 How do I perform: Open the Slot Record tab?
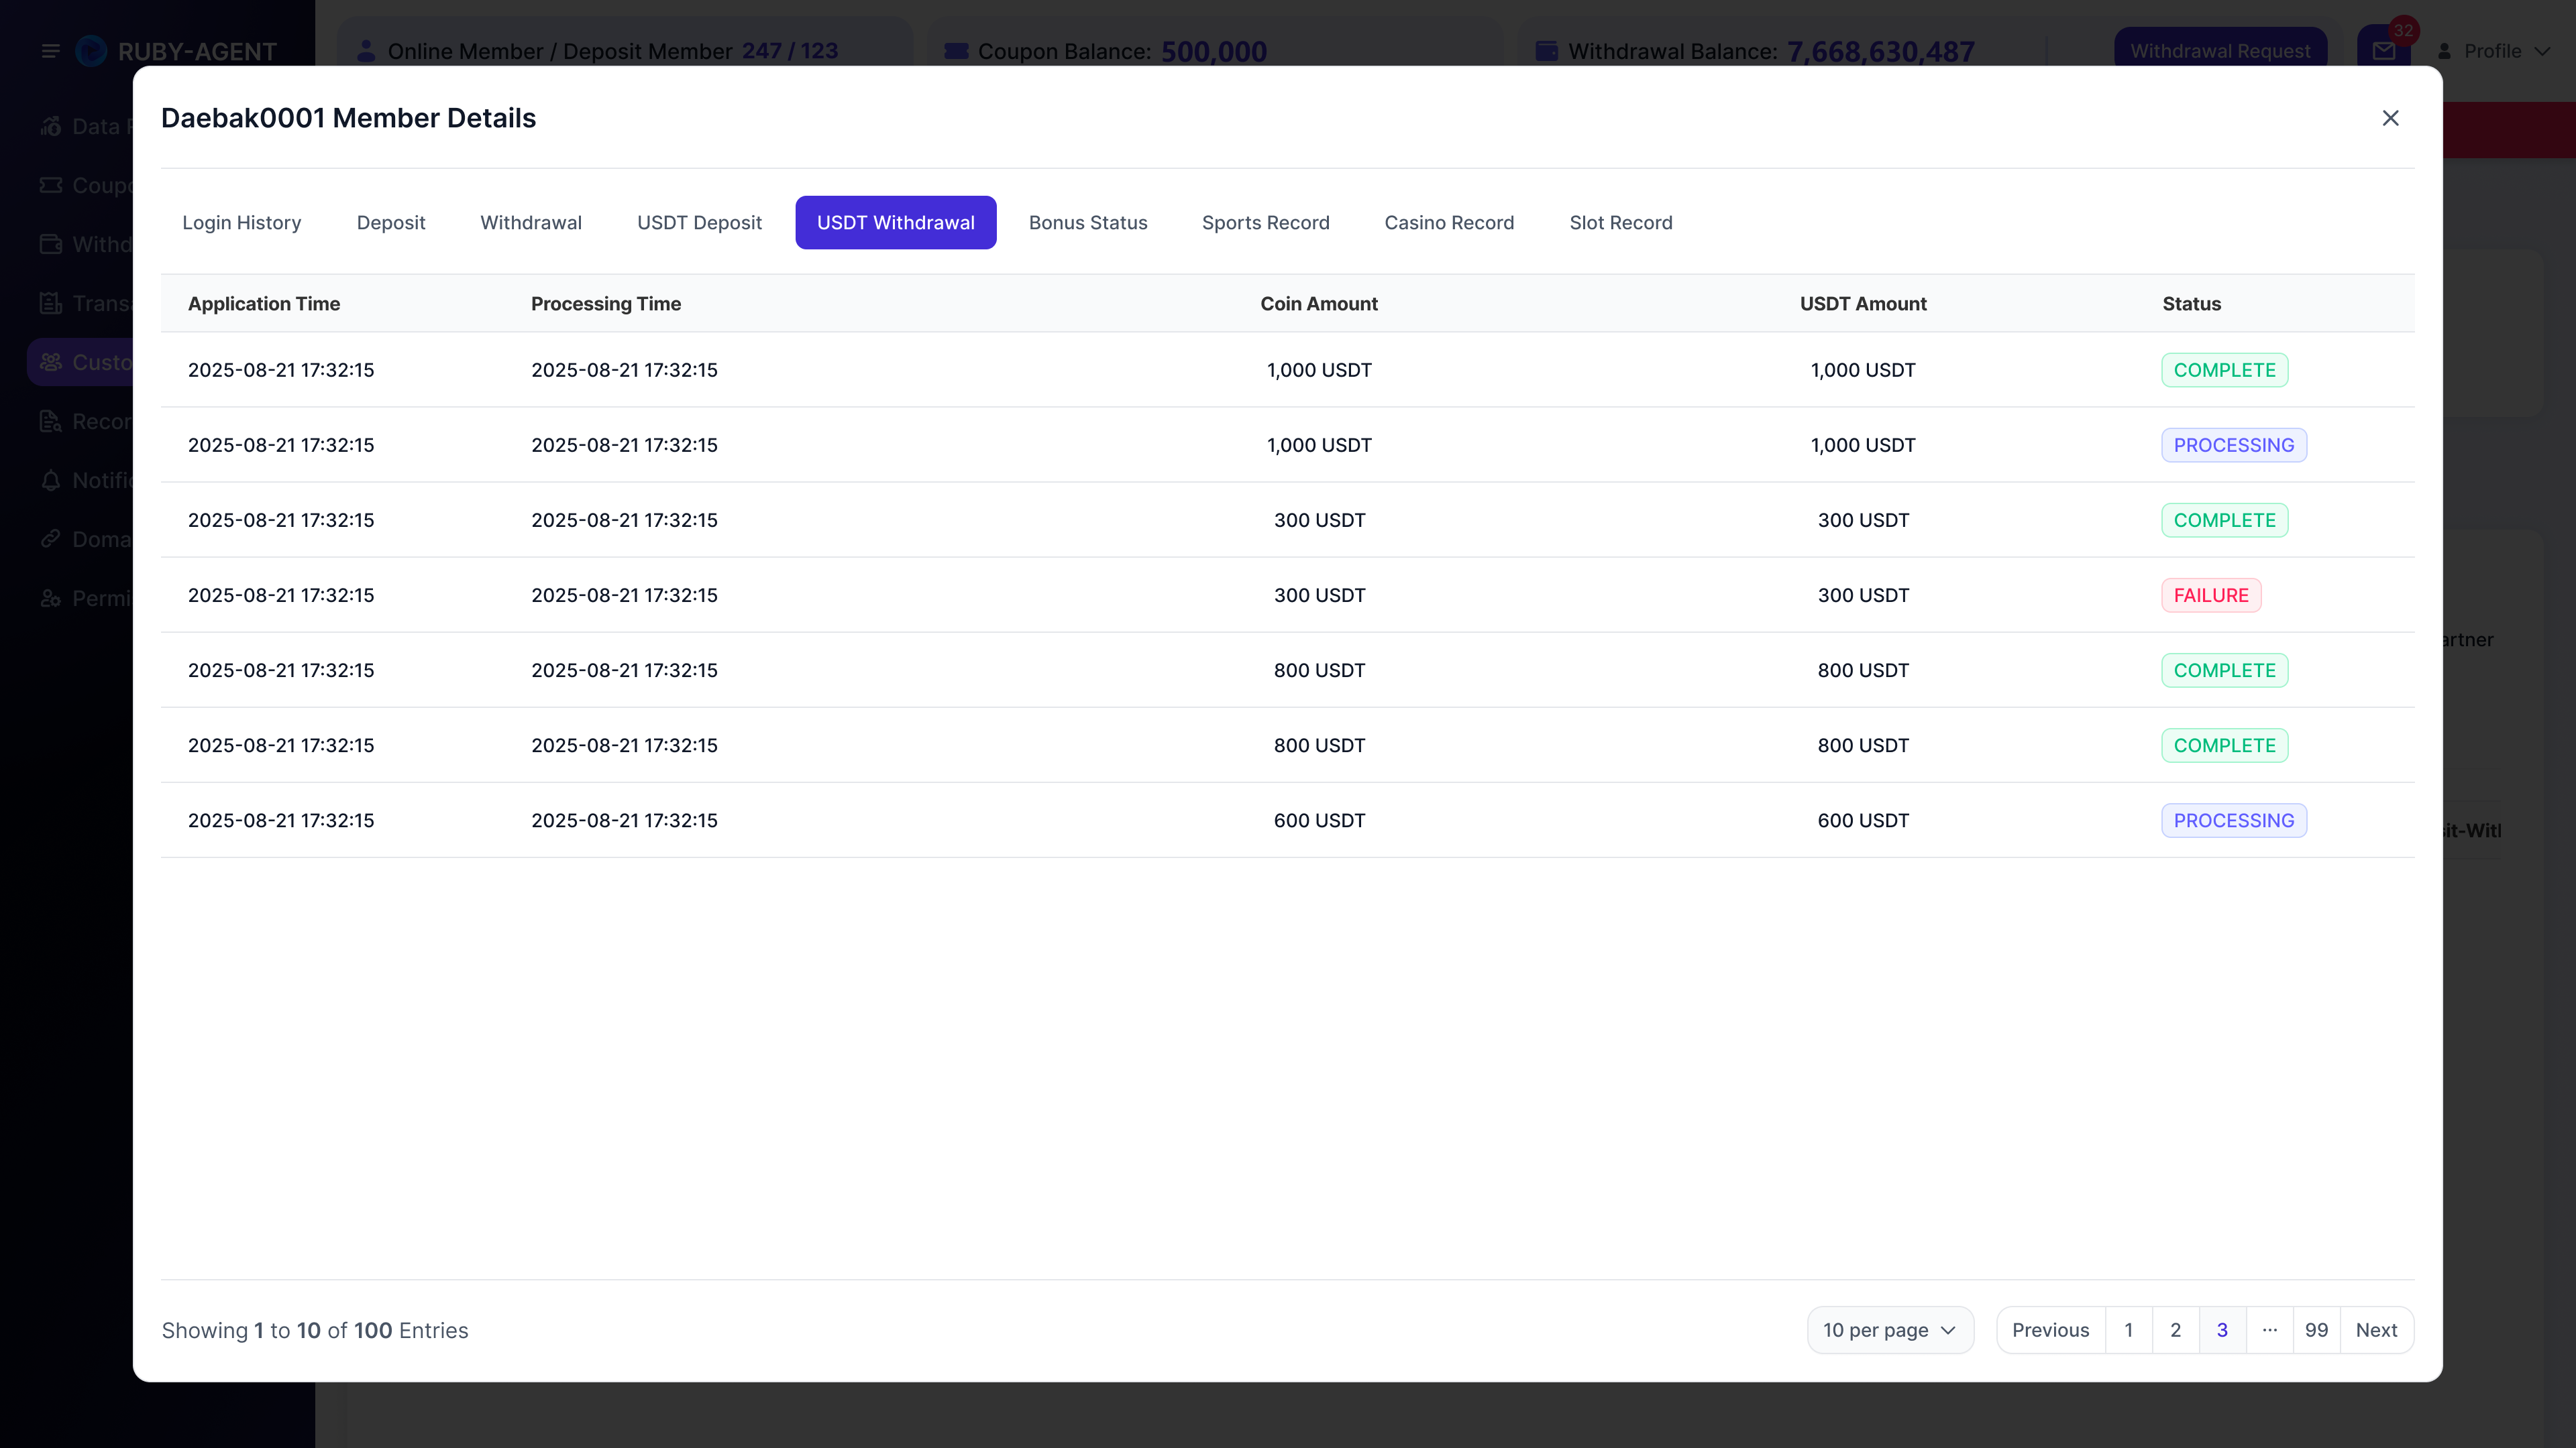pyautogui.click(x=1620, y=223)
